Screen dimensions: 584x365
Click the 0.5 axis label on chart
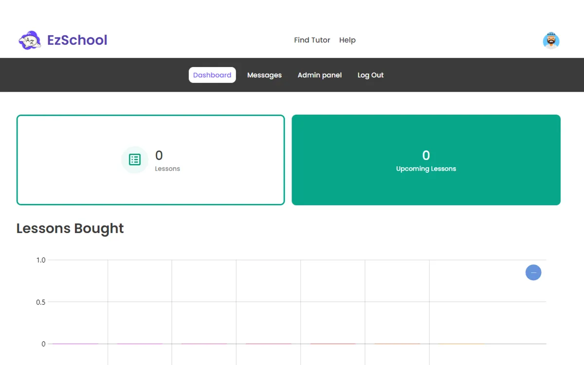41,302
